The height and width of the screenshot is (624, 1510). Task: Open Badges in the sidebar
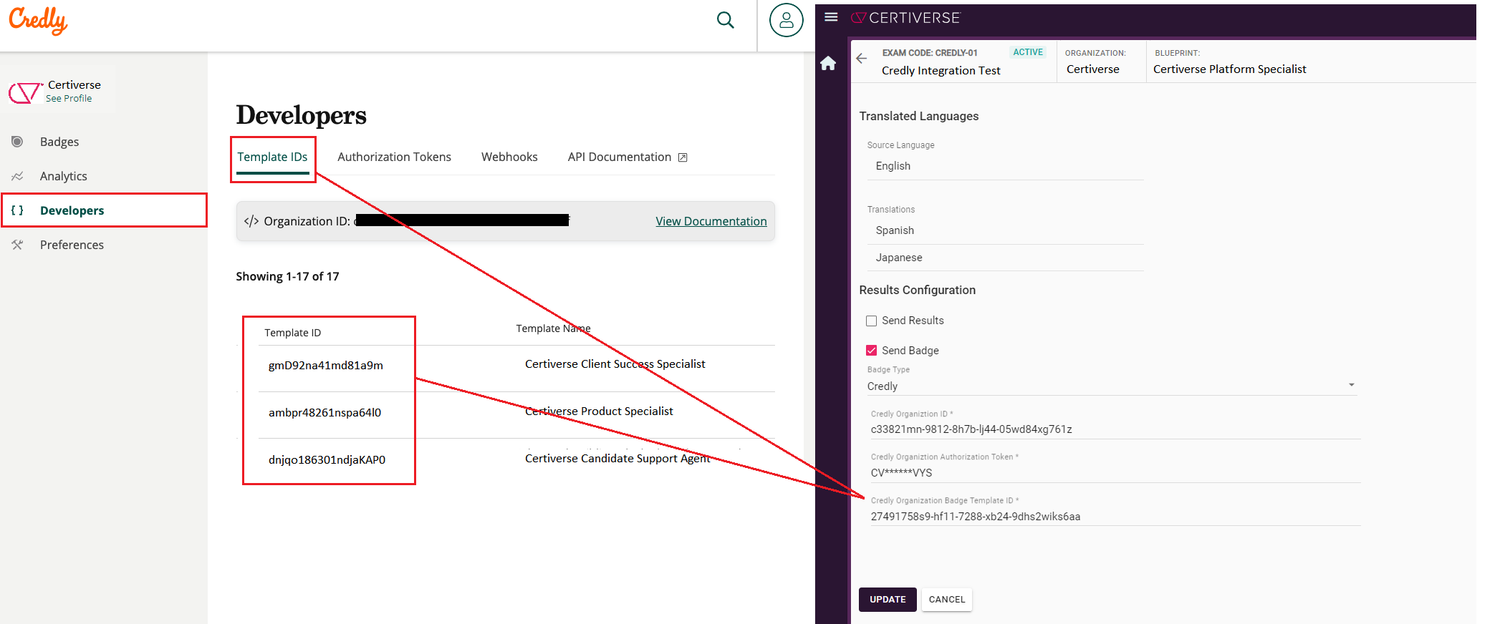[59, 142]
